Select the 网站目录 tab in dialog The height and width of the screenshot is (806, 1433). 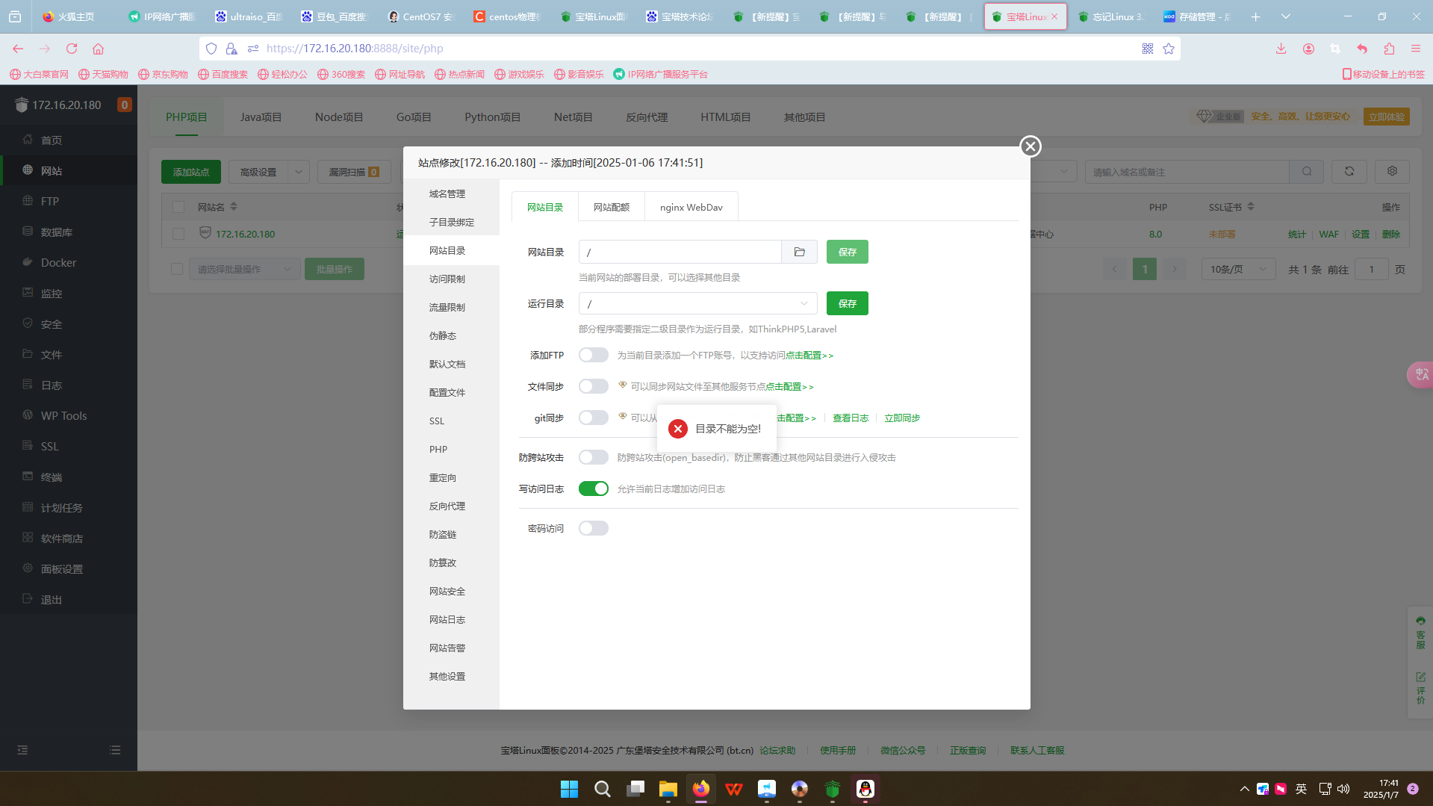(x=545, y=207)
